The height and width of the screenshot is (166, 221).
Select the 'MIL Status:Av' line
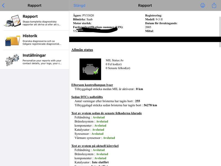[115, 60]
